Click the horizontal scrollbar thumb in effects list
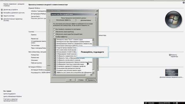 [x=70, y=75]
